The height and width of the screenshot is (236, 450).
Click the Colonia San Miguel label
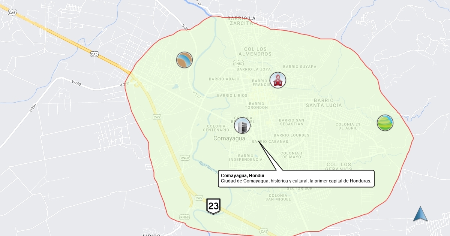(x=278, y=197)
